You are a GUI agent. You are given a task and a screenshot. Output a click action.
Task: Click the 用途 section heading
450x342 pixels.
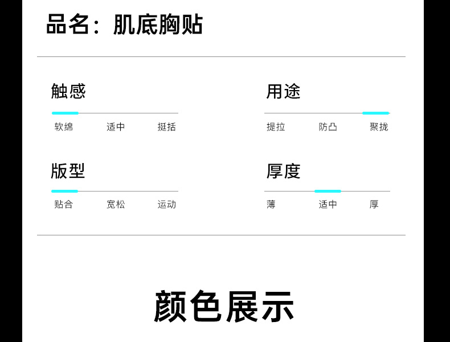pos(283,91)
